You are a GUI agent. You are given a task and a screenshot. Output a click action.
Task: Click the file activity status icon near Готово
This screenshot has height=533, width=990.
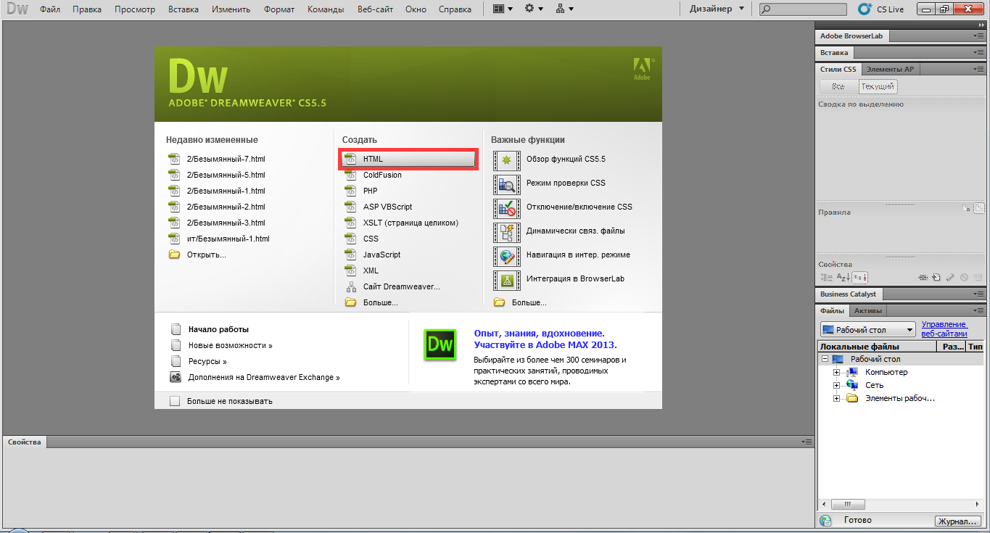[x=825, y=520]
